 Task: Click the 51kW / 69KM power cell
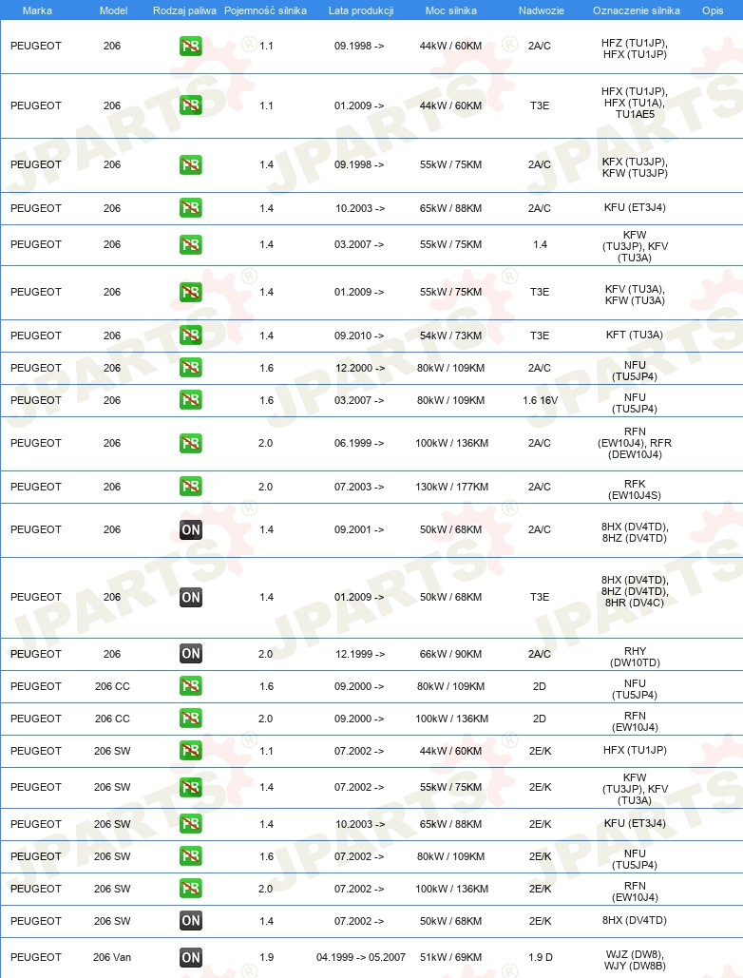[450, 957]
